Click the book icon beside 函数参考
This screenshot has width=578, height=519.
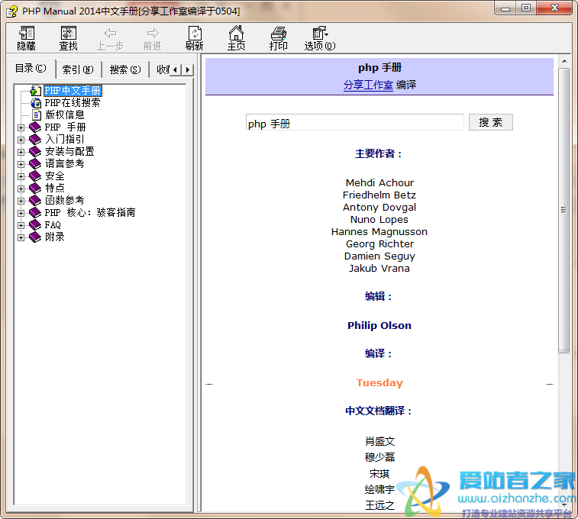35,201
